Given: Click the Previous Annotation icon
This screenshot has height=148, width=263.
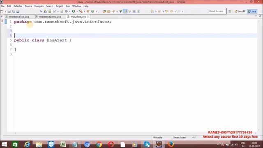Looking at the screenshot, I should (x=159, y=11).
